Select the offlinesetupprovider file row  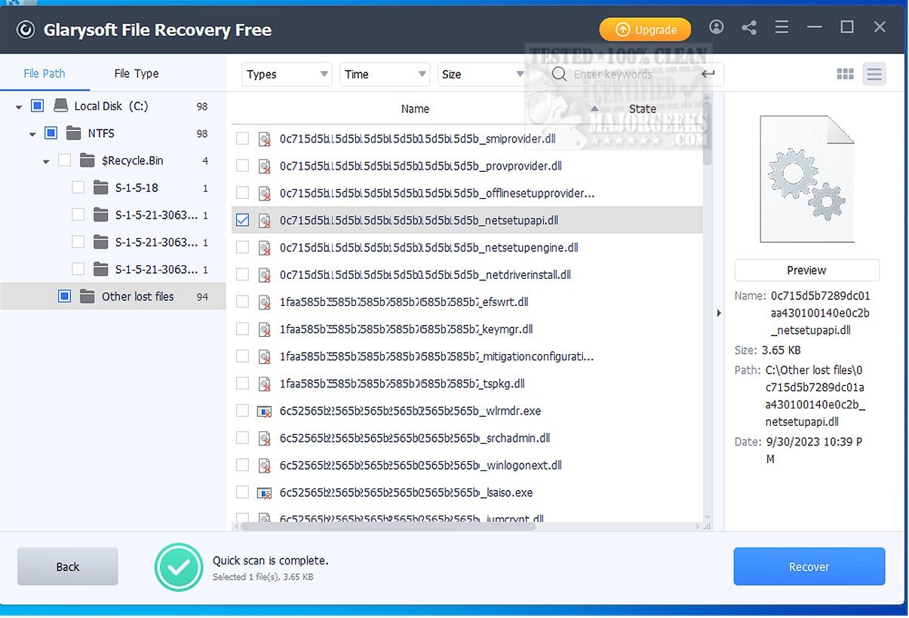(x=467, y=193)
